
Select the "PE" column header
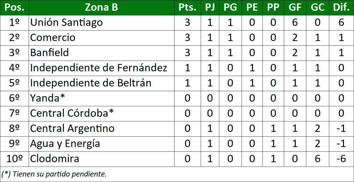[252, 8]
